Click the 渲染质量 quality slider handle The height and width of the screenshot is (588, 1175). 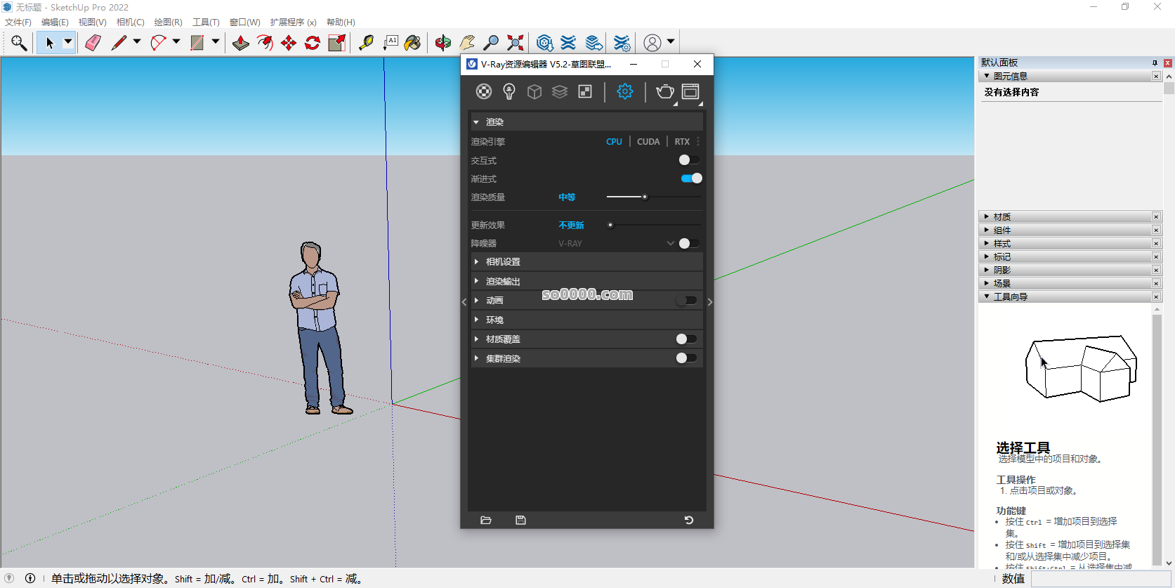pyautogui.click(x=645, y=197)
